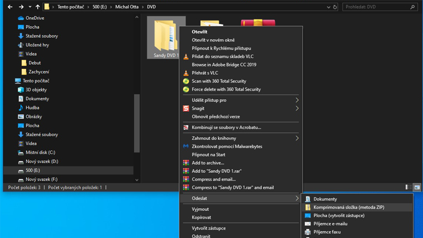Choose Vyjmout in the context menu
The image size is (423, 238).
pyautogui.click(x=200, y=209)
